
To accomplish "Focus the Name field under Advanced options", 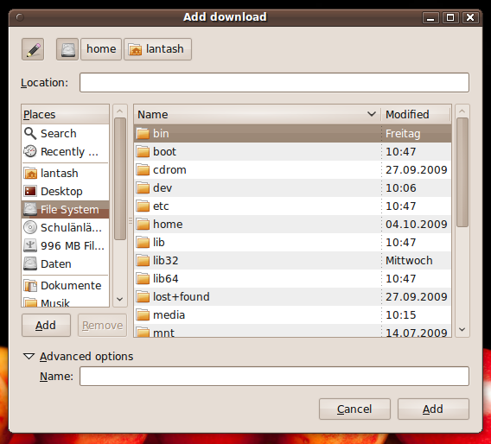I will coord(274,376).
